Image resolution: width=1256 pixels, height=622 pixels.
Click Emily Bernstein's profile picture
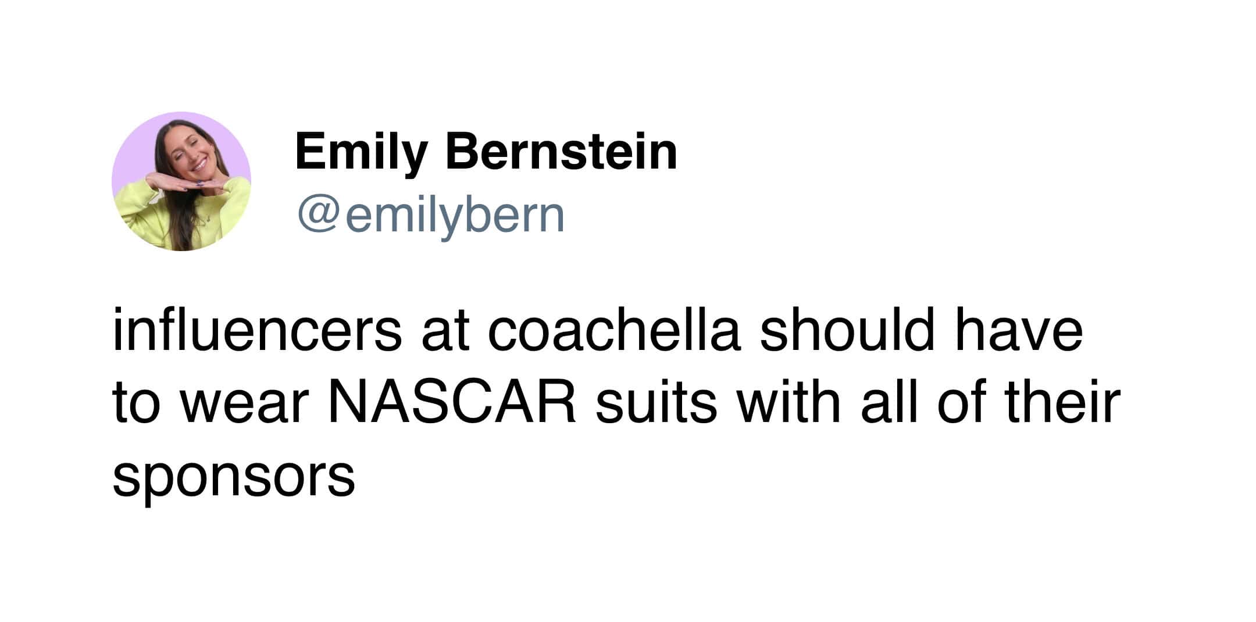pos(181,181)
